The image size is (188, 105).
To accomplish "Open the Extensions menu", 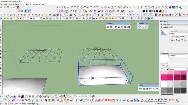I will coord(36,4).
